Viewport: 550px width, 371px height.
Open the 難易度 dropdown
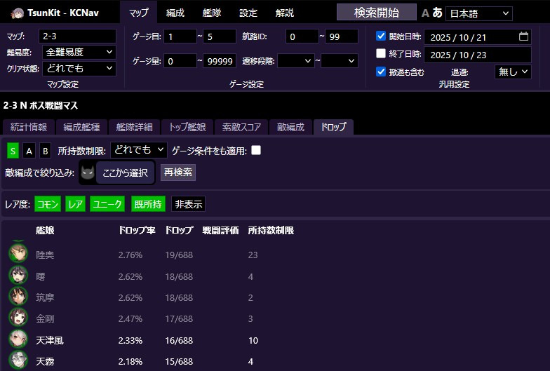(79, 52)
